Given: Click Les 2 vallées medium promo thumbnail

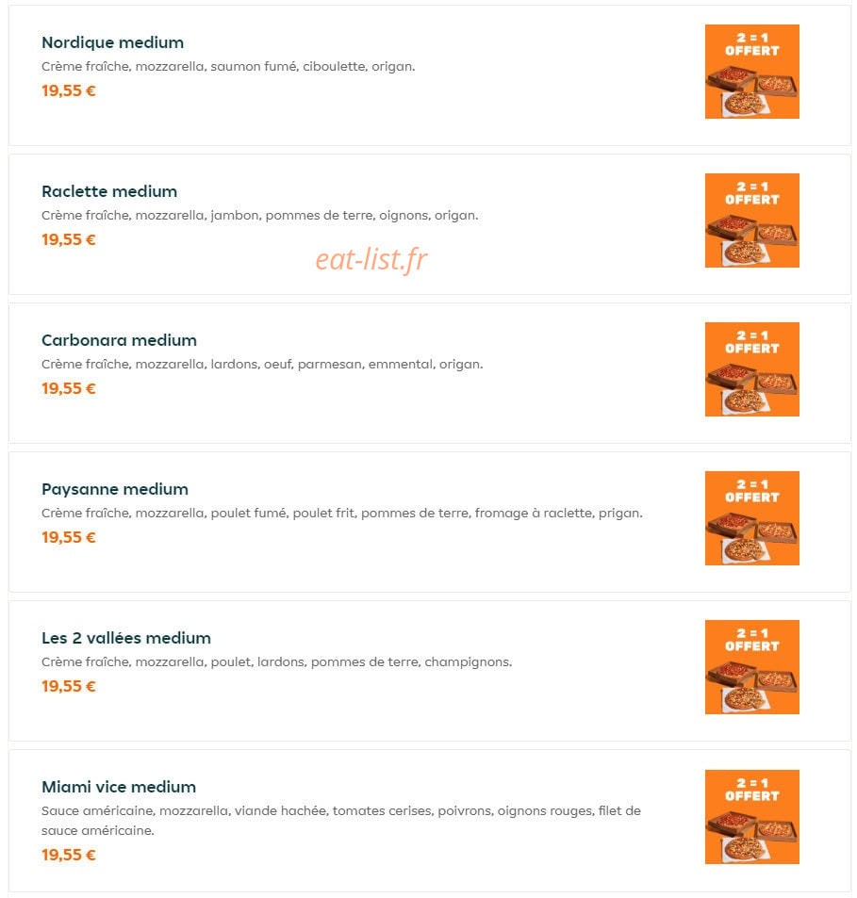Looking at the screenshot, I should pos(751,667).
